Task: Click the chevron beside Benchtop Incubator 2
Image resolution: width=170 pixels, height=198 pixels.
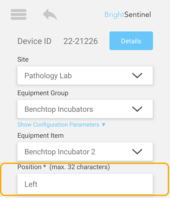Action: point(137,151)
